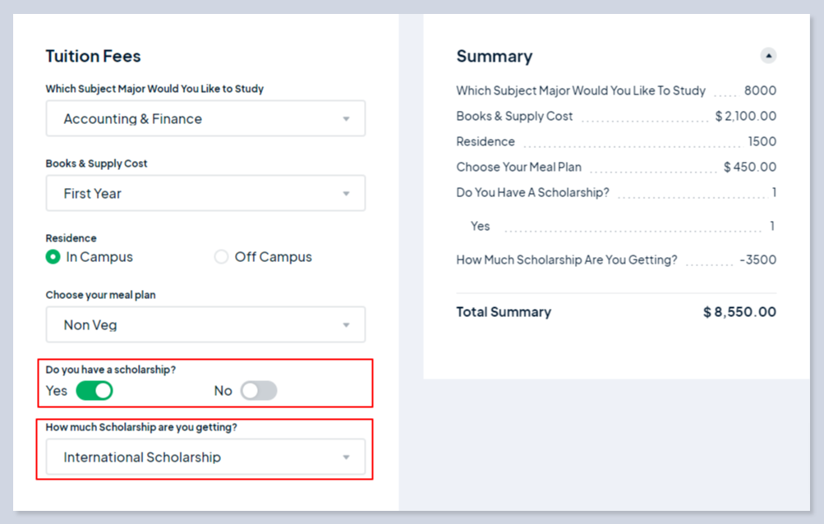Click the scholarship amount dropdown arrow
The height and width of the screenshot is (524, 824).
click(346, 457)
